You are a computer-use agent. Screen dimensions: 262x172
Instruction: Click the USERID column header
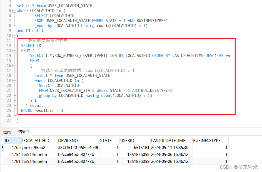pyautogui.click(x=127, y=140)
